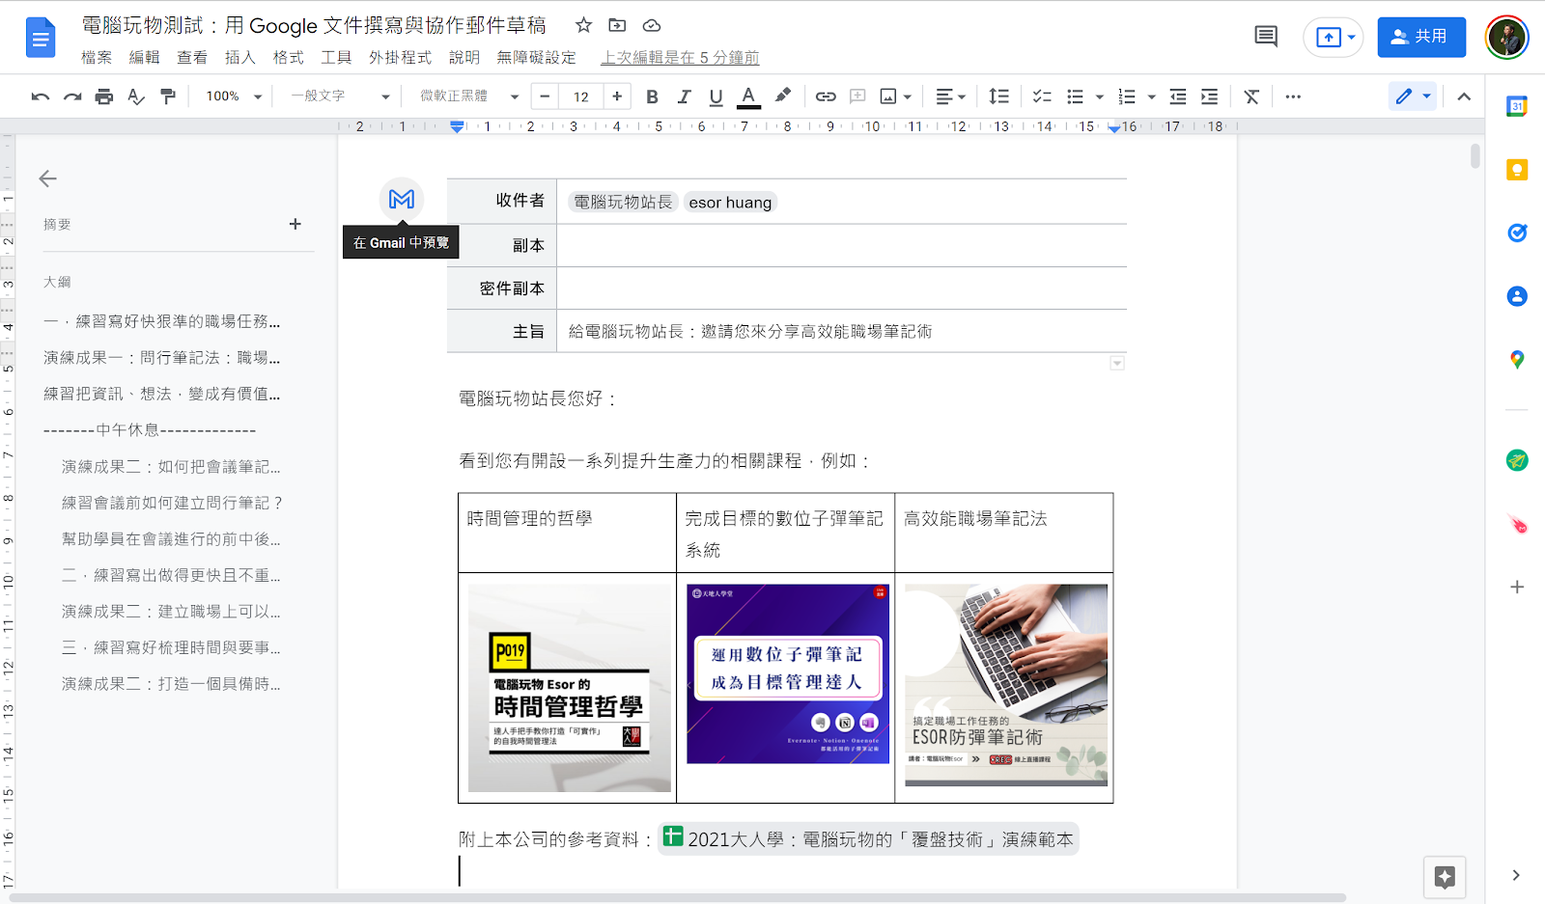Collapse the side panel with the chevron
The image size is (1545, 904).
pos(1516,875)
